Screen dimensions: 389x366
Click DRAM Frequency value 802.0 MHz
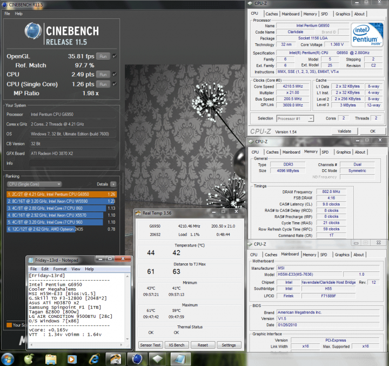(x=331, y=192)
